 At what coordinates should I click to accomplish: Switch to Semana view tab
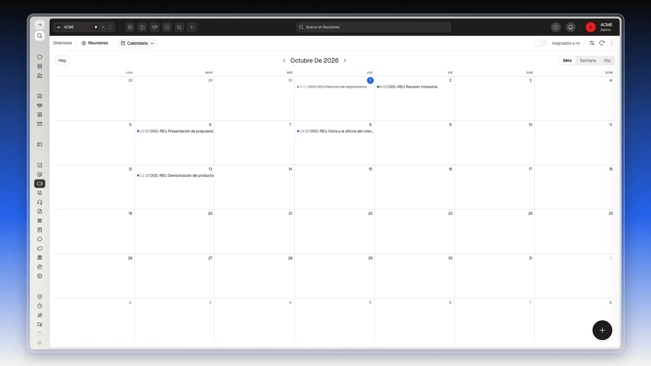(x=588, y=60)
